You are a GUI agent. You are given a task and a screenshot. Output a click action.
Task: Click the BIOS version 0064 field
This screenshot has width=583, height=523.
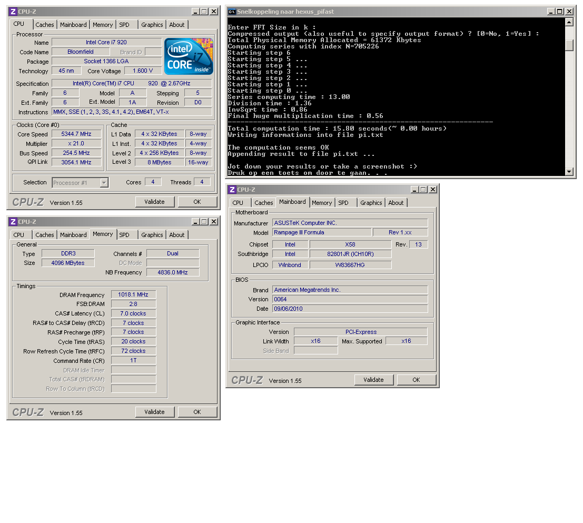350,299
